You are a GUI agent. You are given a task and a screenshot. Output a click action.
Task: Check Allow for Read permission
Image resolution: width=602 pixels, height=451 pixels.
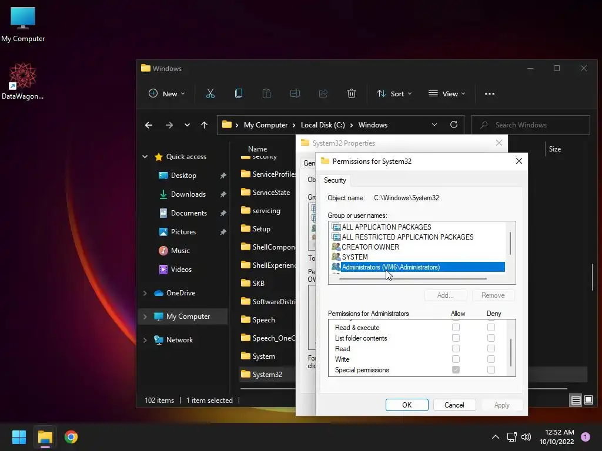456,349
